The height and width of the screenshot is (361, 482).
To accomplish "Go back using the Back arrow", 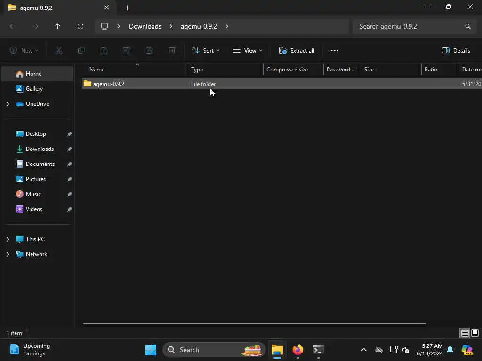I will point(13,26).
